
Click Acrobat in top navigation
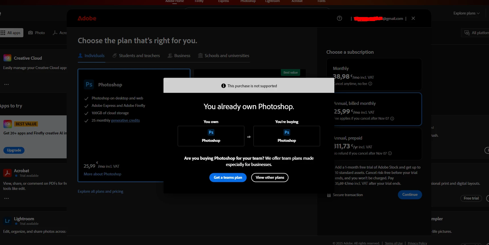297,1
